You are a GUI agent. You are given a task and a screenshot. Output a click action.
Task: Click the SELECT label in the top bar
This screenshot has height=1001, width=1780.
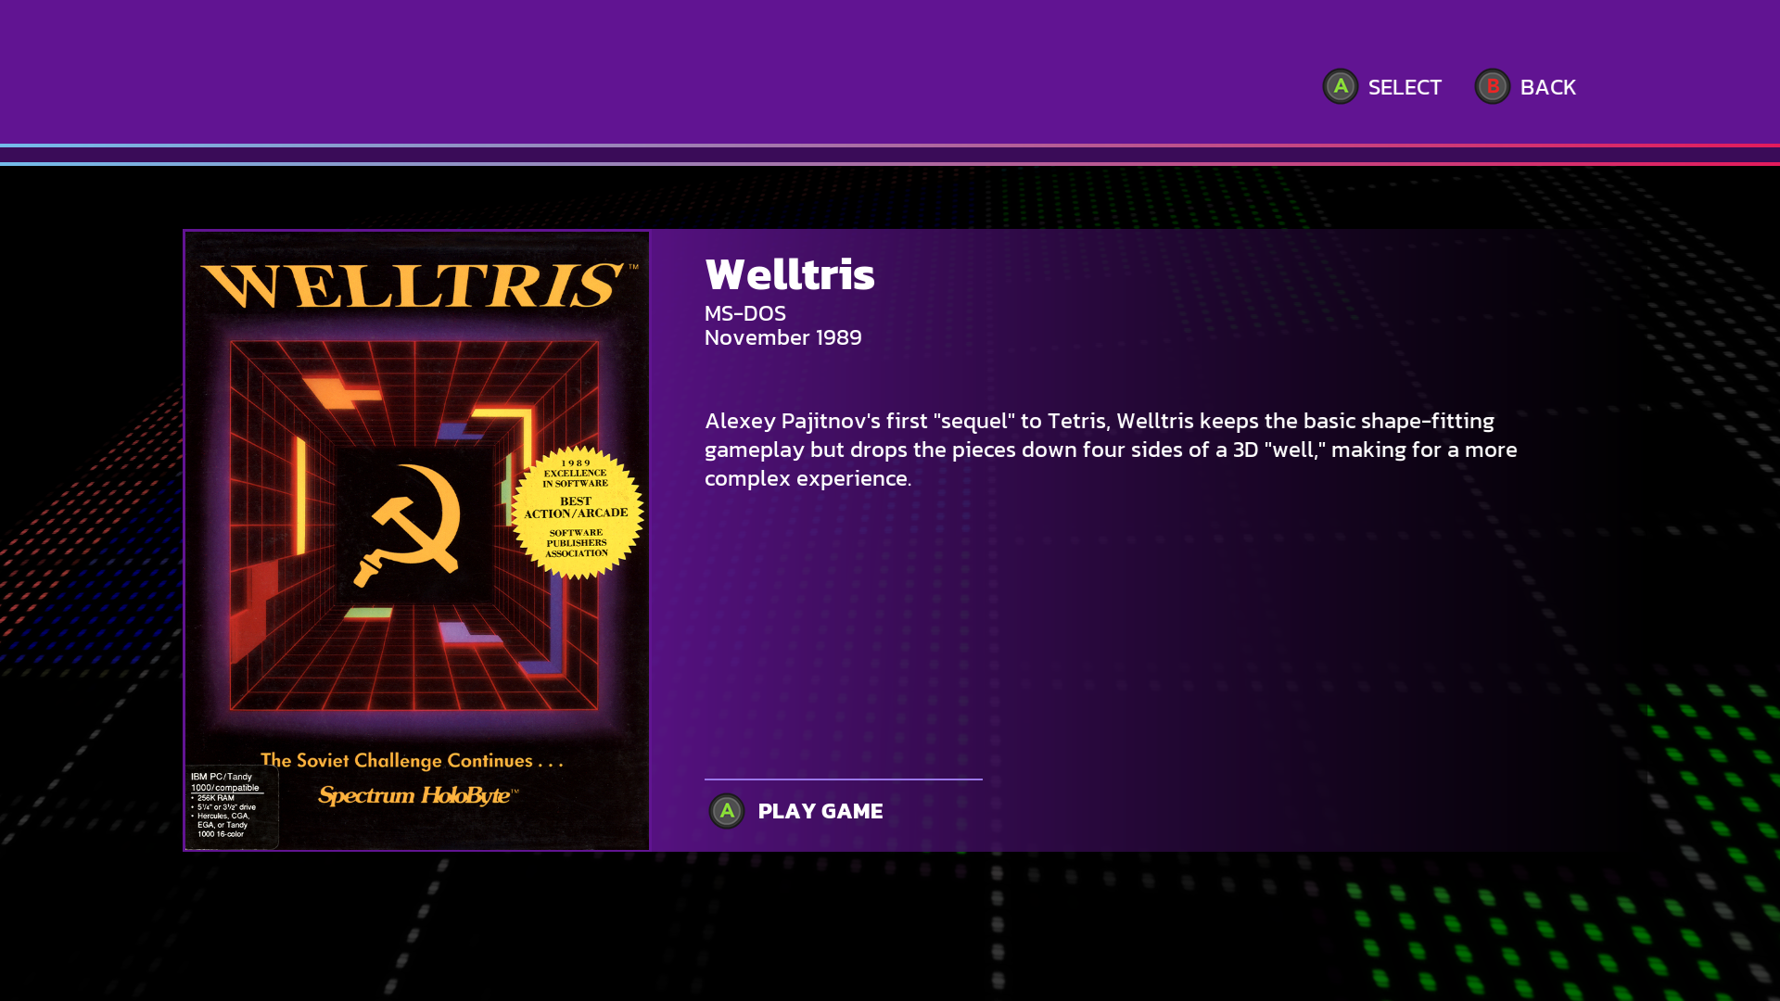click(x=1405, y=87)
